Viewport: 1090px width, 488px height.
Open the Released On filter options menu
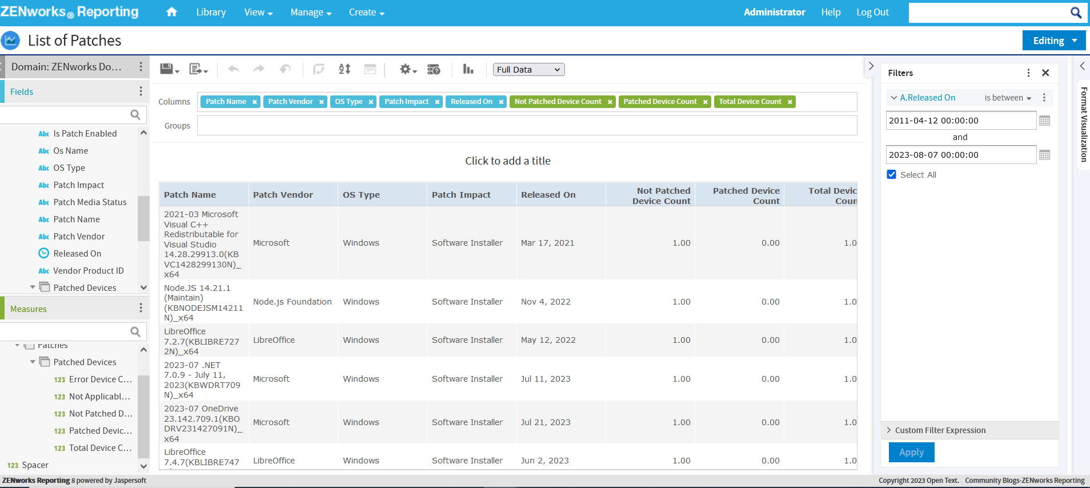1044,98
